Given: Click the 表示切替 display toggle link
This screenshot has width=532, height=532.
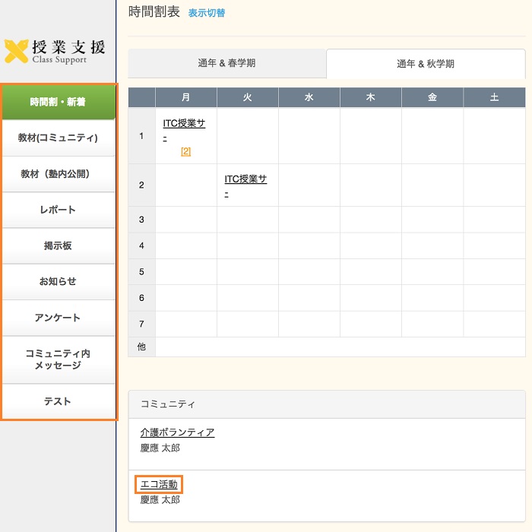Looking at the screenshot, I should click(x=207, y=13).
